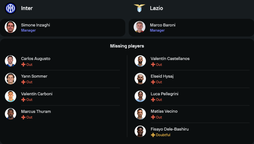Click the Inter club crest logo
This screenshot has height=144, width=254.
(x=10, y=8)
